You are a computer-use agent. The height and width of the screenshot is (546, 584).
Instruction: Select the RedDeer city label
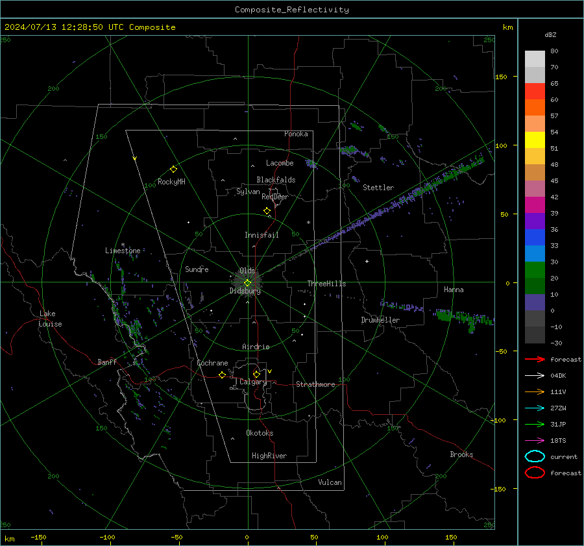(275, 197)
